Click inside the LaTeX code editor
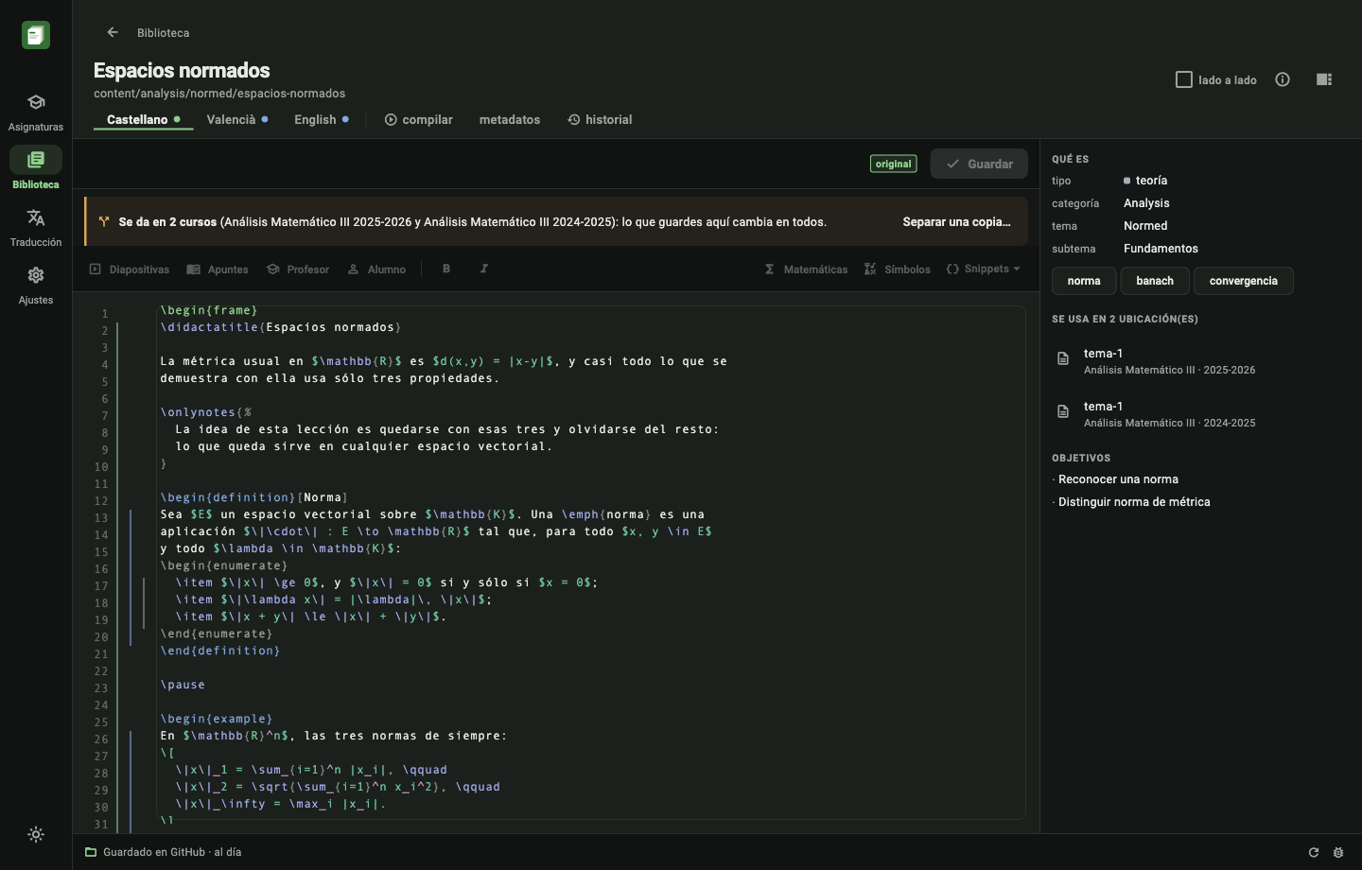Viewport: 1362px width, 870px height. pyautogui.click(x=591, y=563)
